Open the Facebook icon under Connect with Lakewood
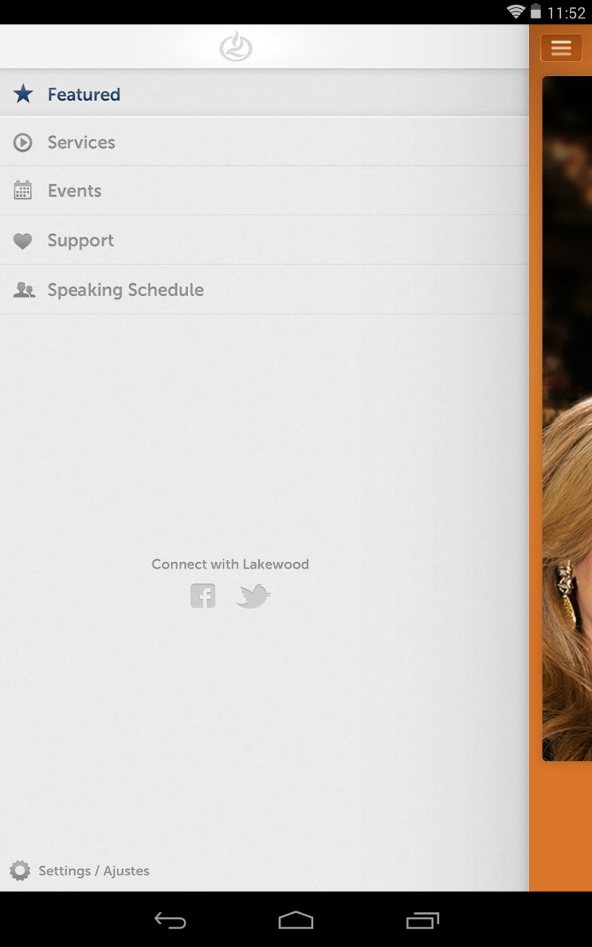Image resolution: width=592 pixels, height=947 pixels. tap(203, 596)
